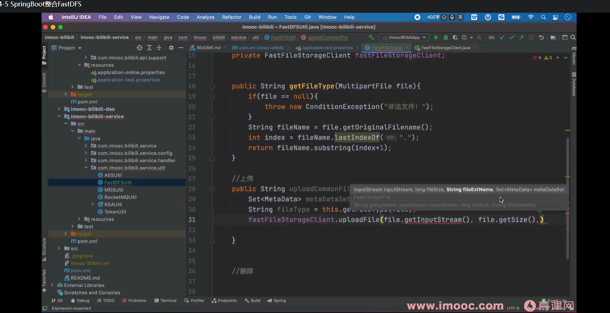Click the red error count indicator

(x=537, y=57)
